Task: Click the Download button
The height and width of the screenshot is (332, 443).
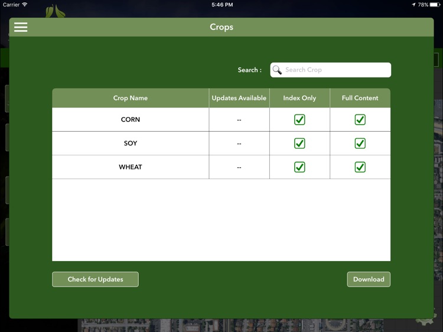Action: point(369,279)
